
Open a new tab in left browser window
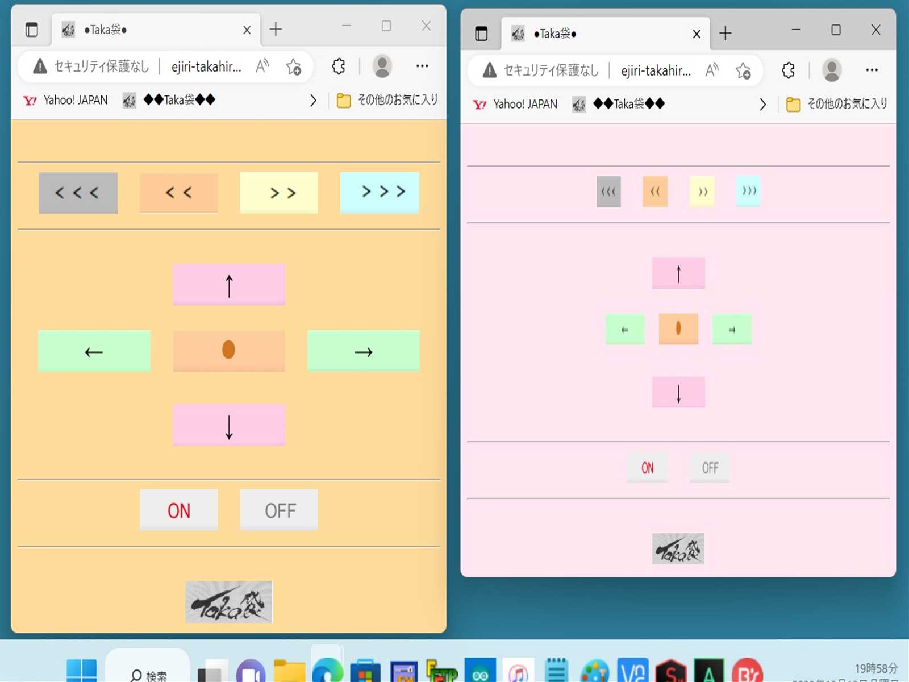(x=276, y=30)
